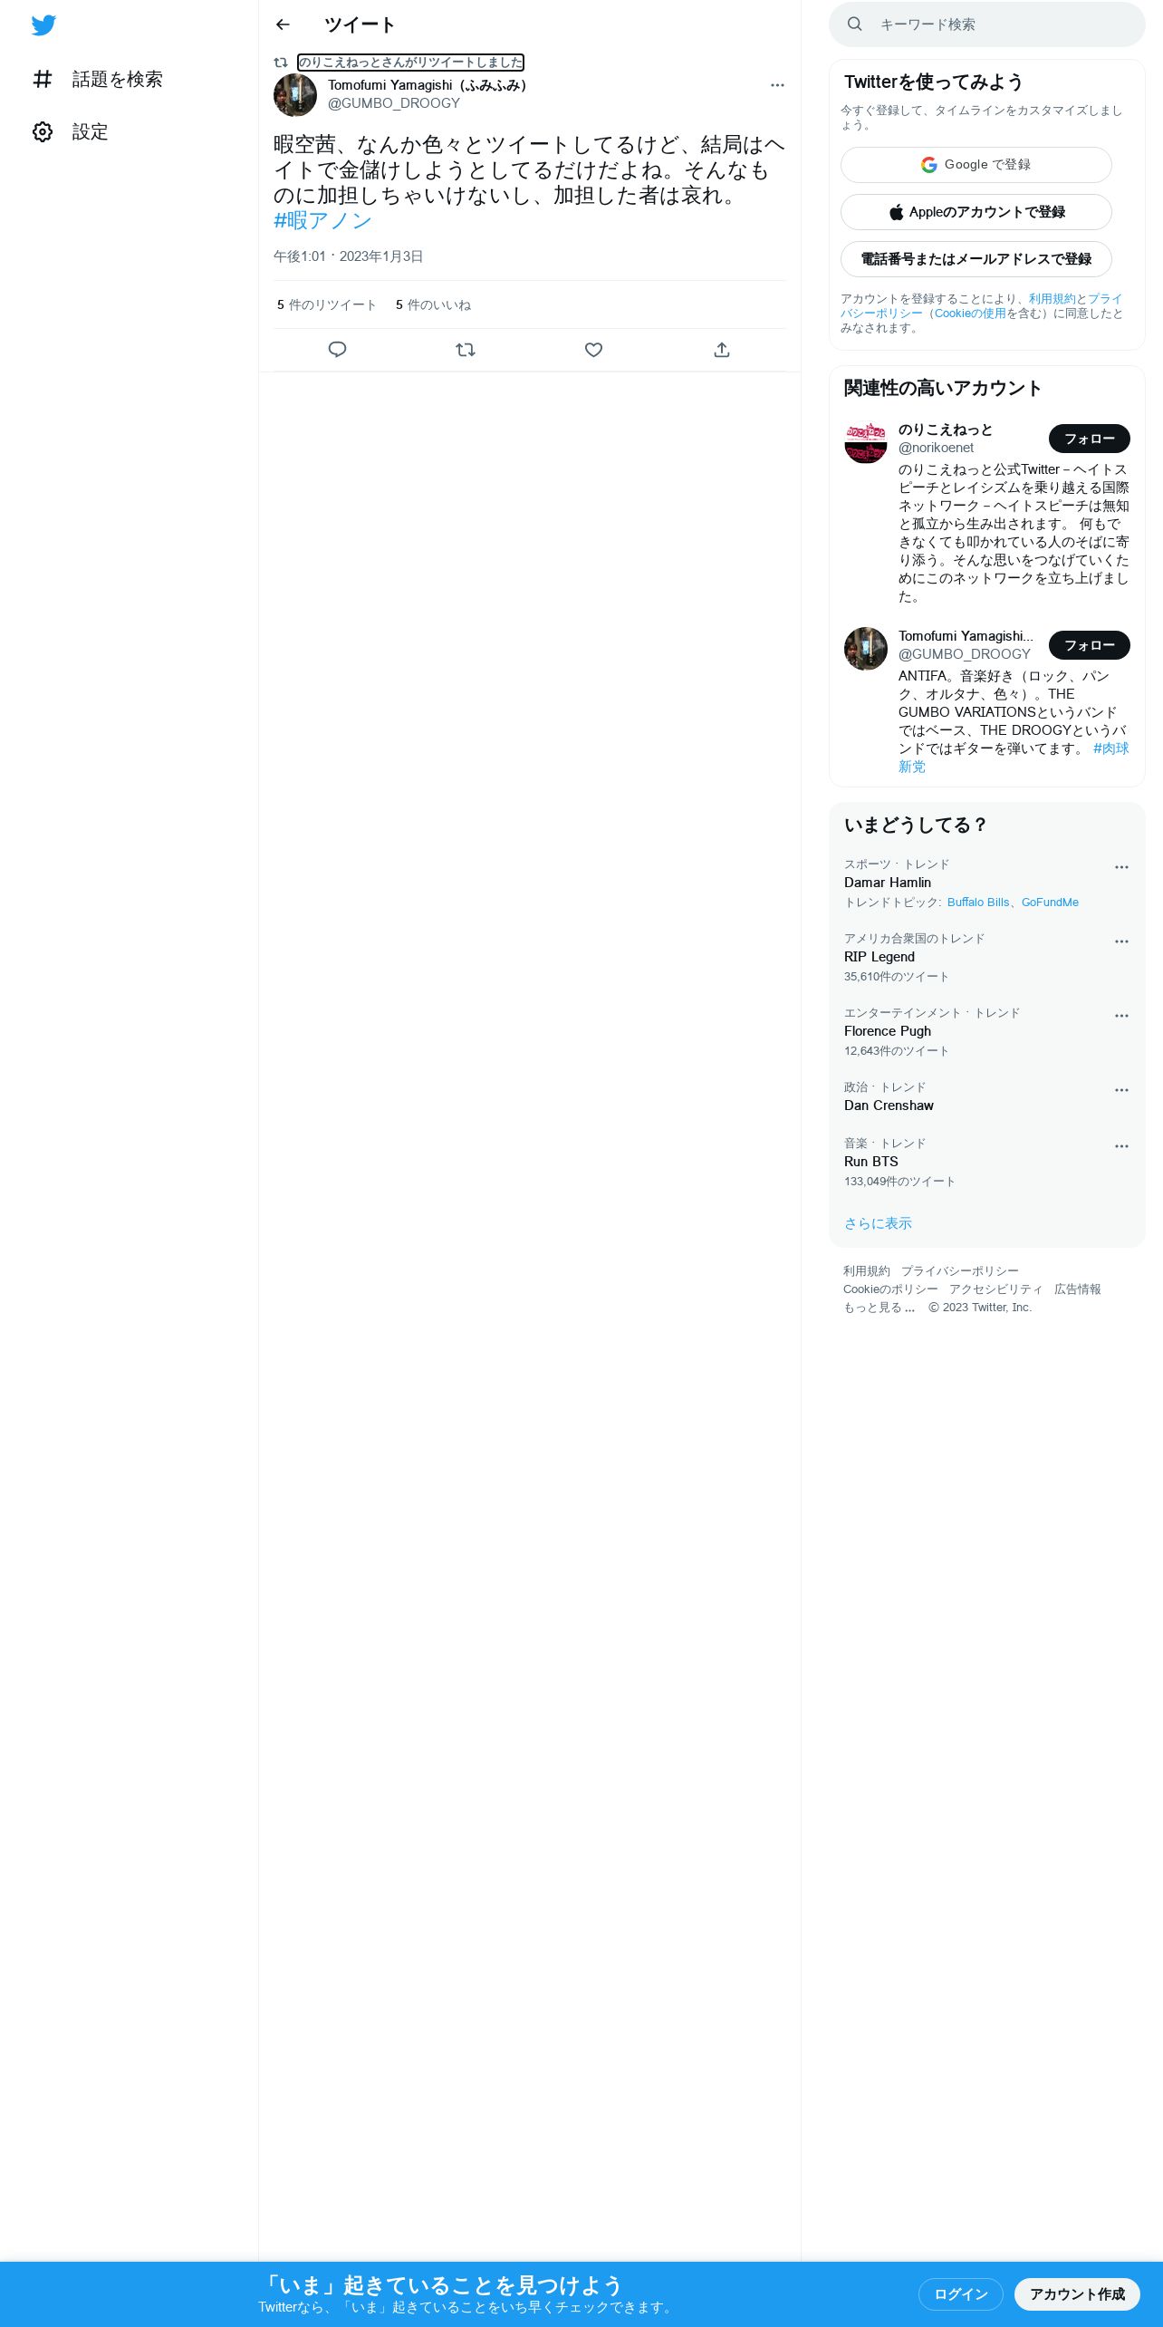
Task: Click the Twitter bird logo
Action: click(x=43, y=25)
